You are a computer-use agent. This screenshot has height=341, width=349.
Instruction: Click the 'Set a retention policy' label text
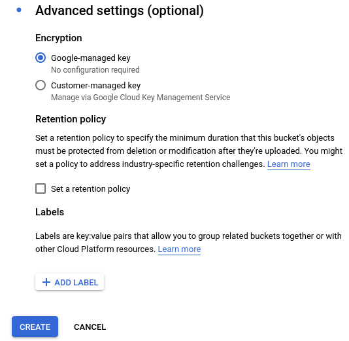pyautogui.click(x=91, y=189)
